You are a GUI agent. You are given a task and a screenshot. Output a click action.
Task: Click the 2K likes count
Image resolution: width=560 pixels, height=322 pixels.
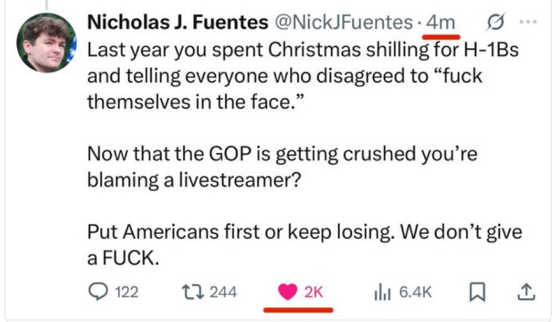pos(313,292)
